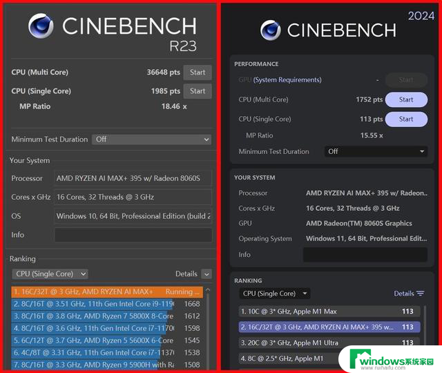Open R23 Minimum Test Duration dropdown
Viewport: 442px width, 373px height.
(x=151, y=140)
